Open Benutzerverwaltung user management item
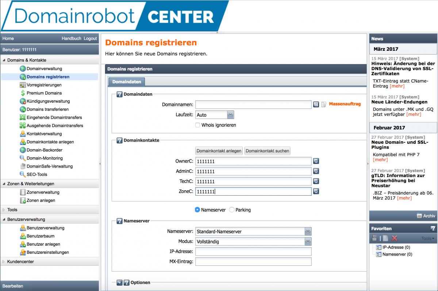 pyautogui.click(x=45, y=228)
